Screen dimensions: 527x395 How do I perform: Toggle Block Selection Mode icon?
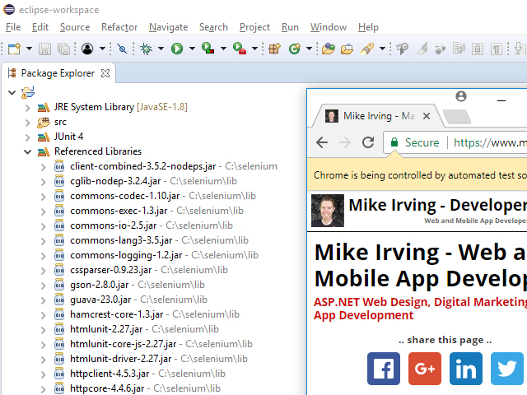coord(478,49)
